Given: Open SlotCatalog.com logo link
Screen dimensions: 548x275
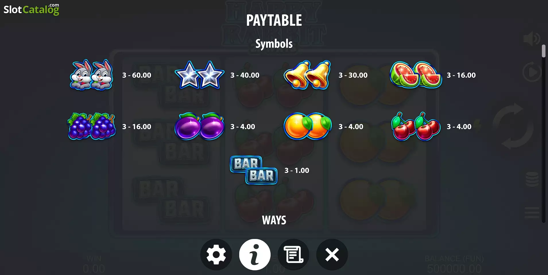Looking at the screenshot, I should point(31,9).
